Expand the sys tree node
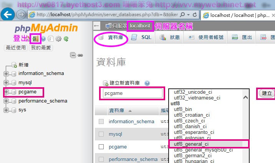Image resolution: width=275 pixels, height=163 pixels. click(6, 110)
